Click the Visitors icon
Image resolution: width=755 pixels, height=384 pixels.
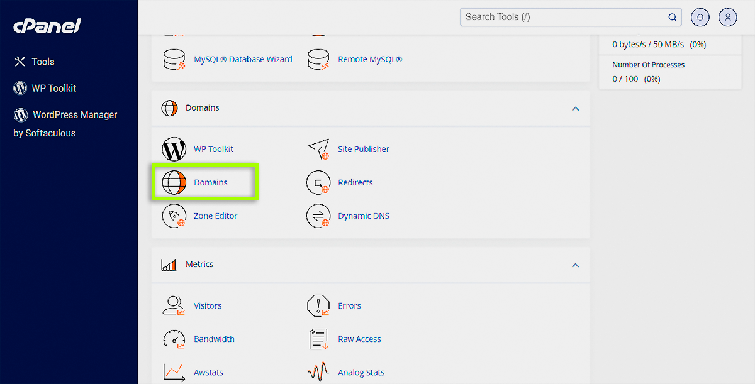(x=174, y=306)
